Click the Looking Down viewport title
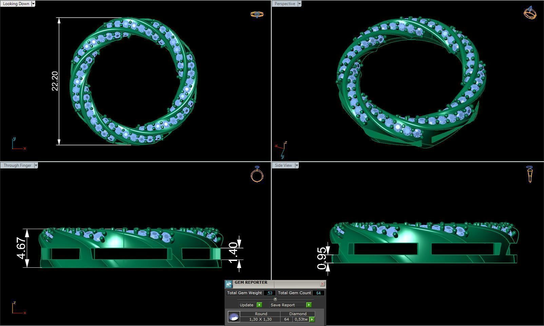 pyautogui.click(x=16, y=4)
